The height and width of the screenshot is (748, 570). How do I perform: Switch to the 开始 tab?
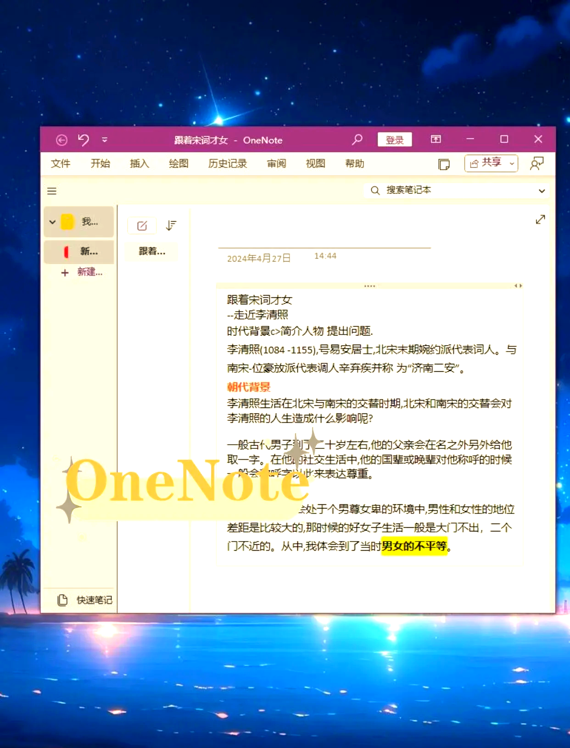[100, 164]
